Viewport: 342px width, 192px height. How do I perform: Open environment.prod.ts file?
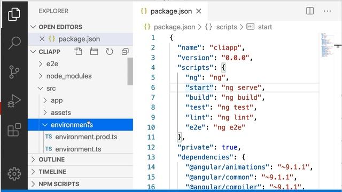point(81,137)
